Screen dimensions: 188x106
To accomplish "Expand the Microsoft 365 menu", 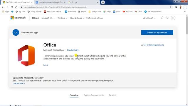I will point(48,18).
